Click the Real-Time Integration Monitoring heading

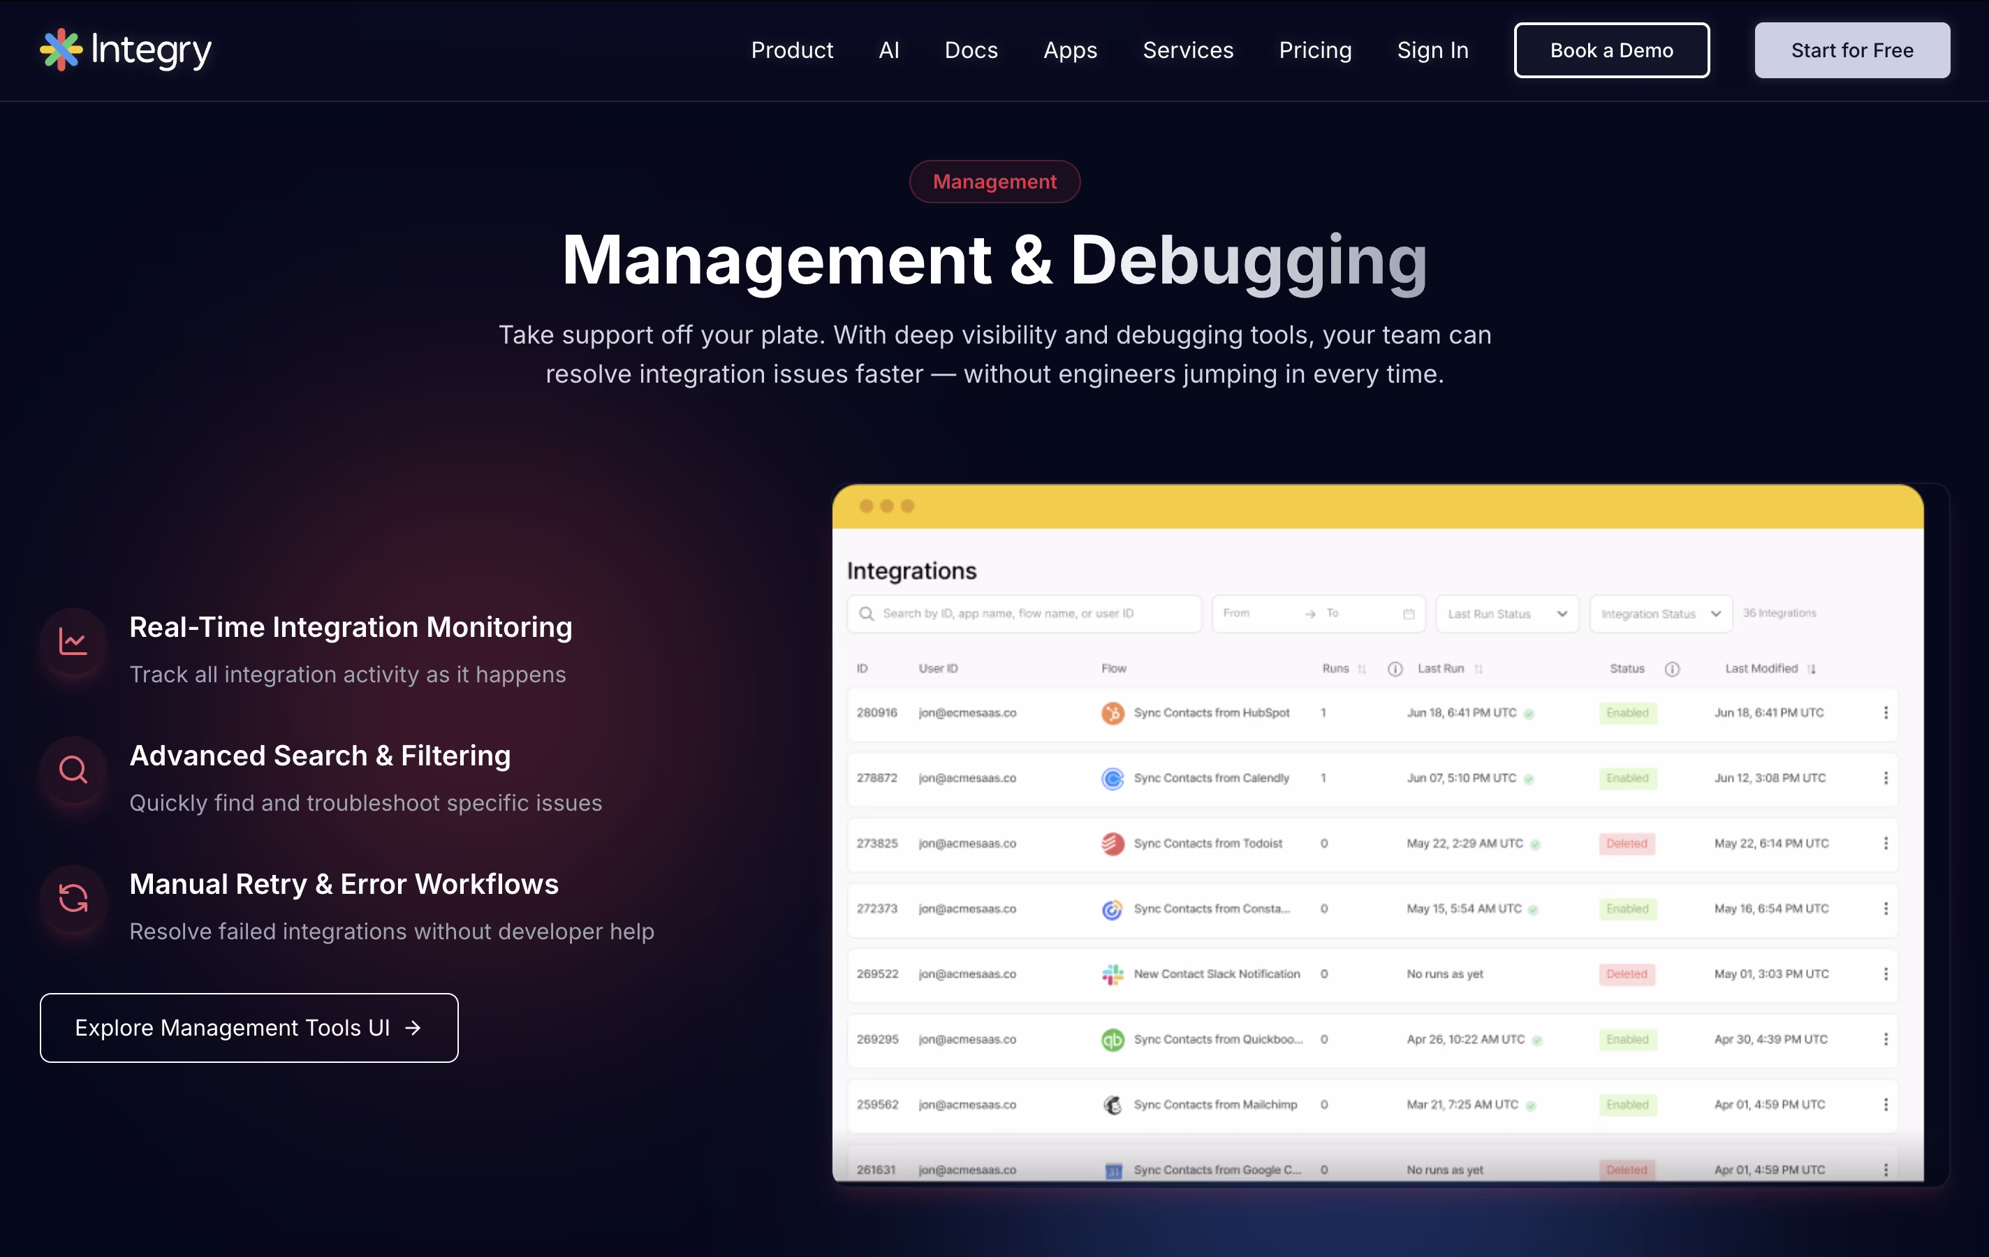coord(350,628)
